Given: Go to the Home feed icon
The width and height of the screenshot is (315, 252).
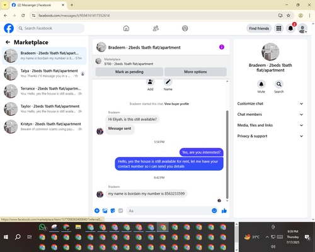Looking at the screenshot, I should [x=126, y=28].
